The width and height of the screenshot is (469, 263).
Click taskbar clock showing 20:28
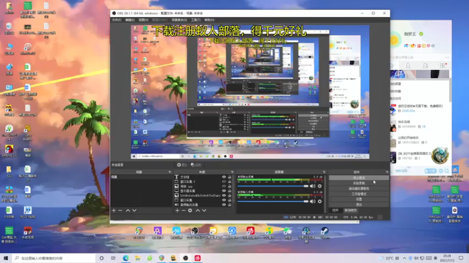447,258
